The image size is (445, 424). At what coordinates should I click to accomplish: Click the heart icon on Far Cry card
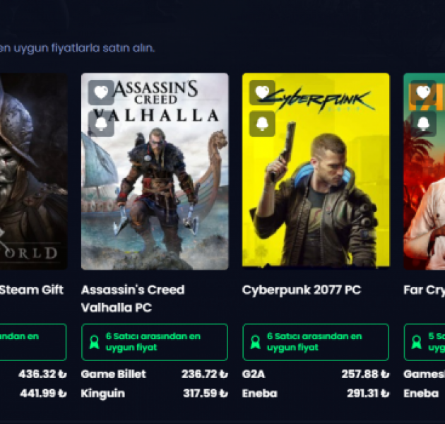click(x=423, y=93)
